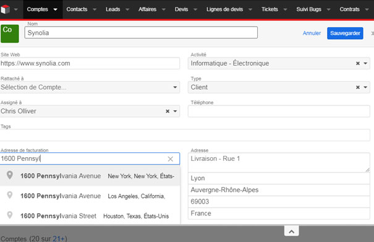The image size is (374, 242).
Task: Expand the Tickets module dropdown arrow
Action: tap(285, 9)
